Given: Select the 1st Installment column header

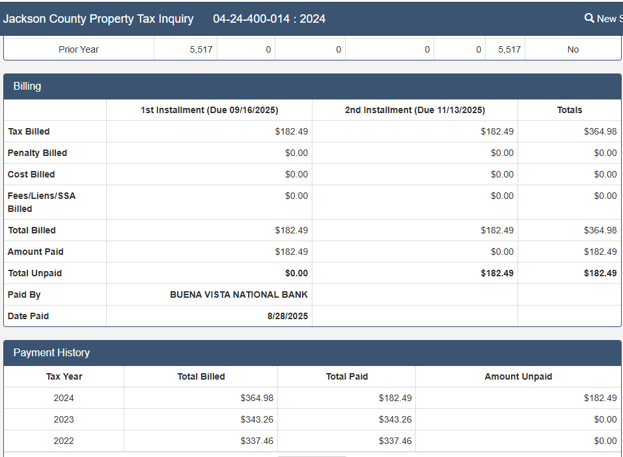Looking at the screenshot, I should [209, 110].
